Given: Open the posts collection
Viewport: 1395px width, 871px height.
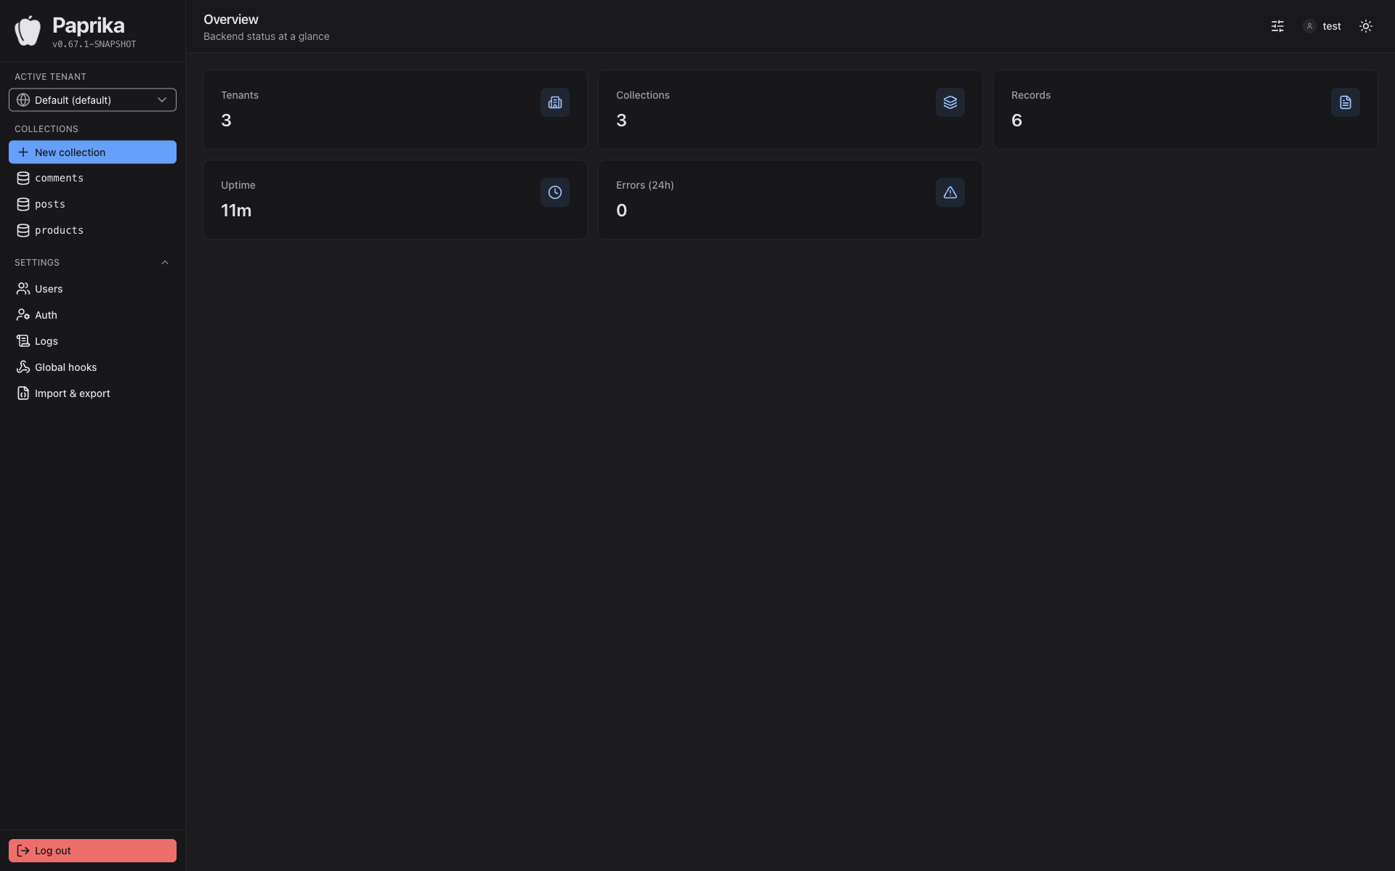Looking at the screenshot, I should (x=92, y=205).
